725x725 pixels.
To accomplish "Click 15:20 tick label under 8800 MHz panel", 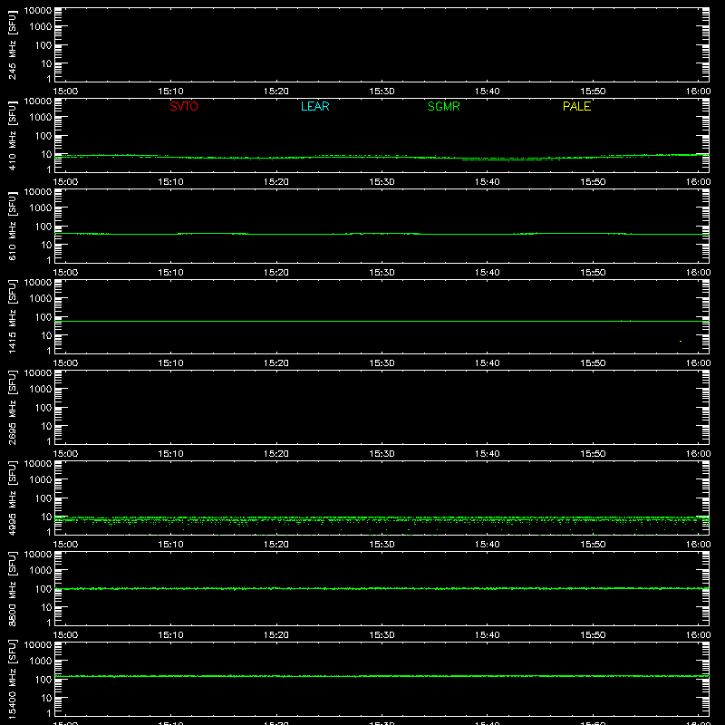I will coord(276,635).
